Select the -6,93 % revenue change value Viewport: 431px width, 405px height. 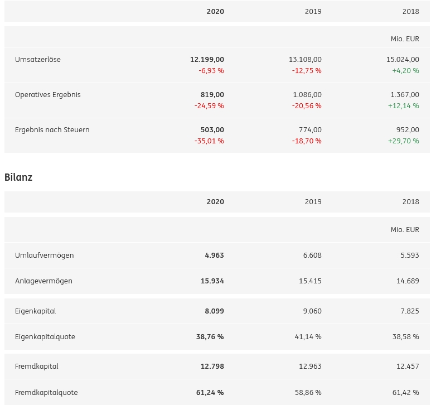click(x=211, y=71)
